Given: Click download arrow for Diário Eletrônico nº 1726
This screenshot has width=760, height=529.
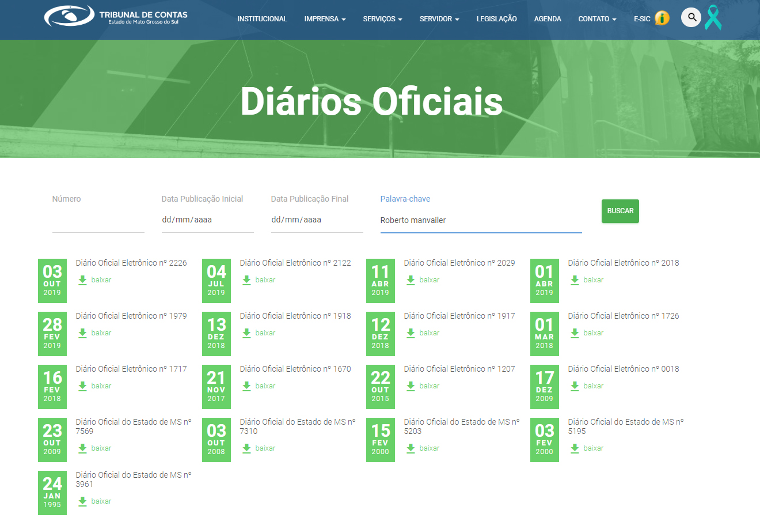Looking at the screenshot, I should [x=575, y=333].
